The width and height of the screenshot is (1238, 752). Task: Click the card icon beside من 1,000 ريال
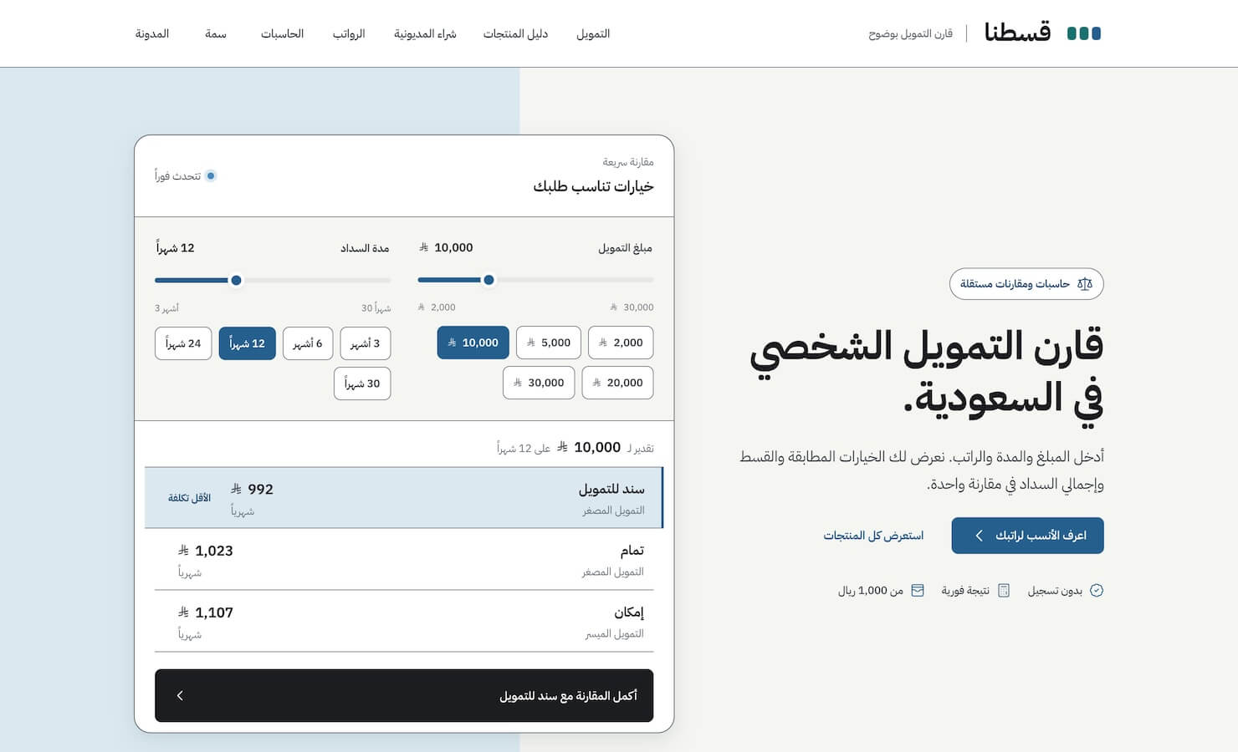click(918, 591)
